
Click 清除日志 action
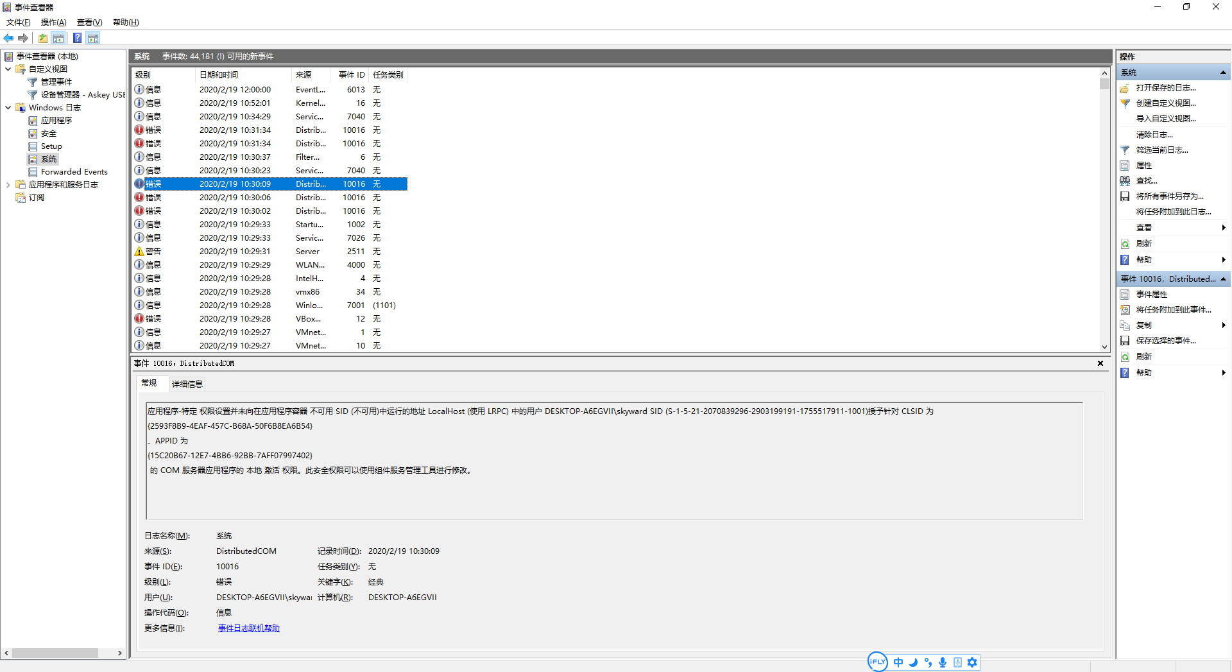coord(1154,135)
